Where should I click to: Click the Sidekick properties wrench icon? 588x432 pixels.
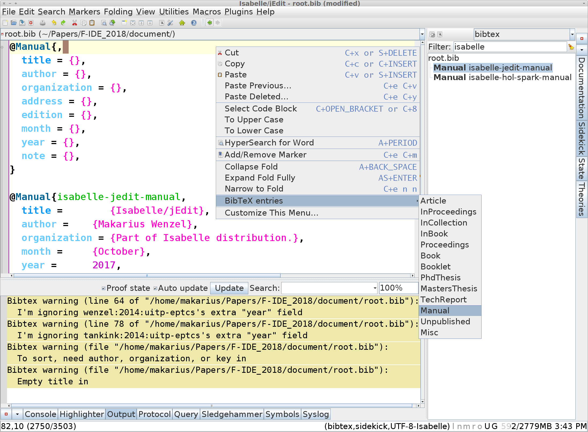pyautogui.click(x=440, y=34)
